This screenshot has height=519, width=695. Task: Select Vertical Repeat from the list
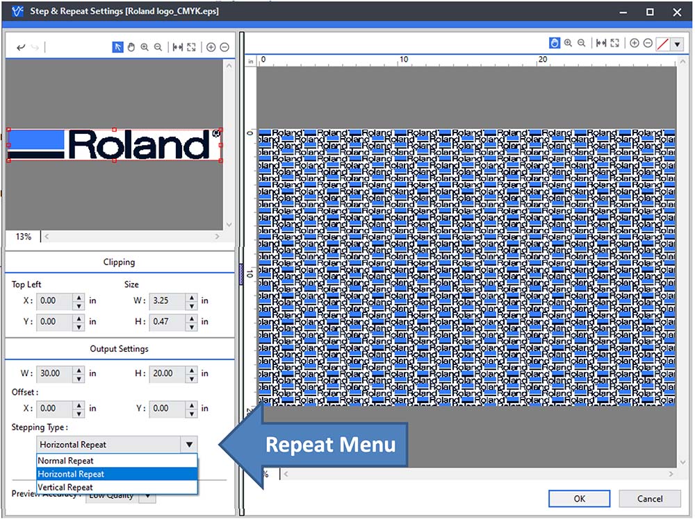point(117,487)
